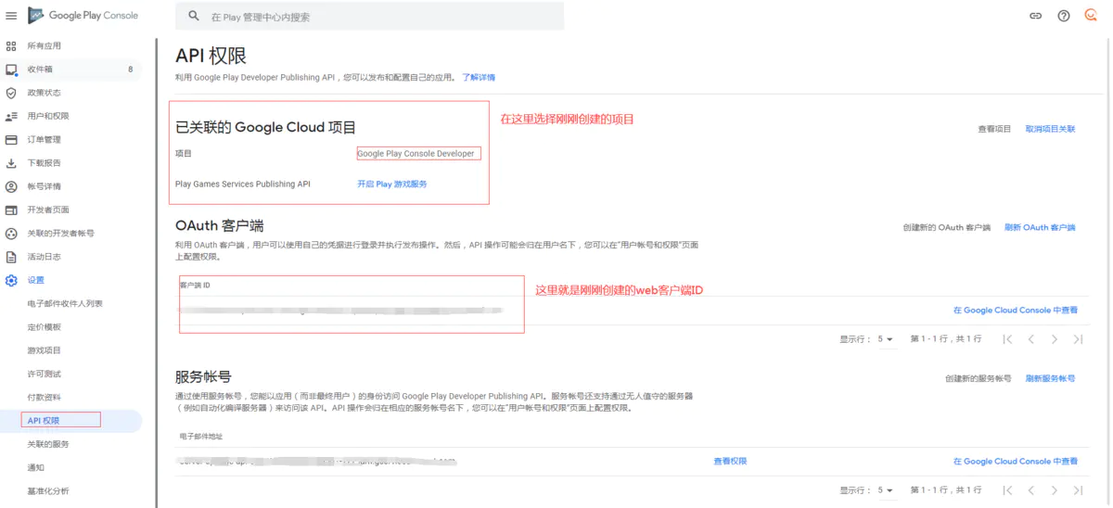Click the 下载报告 download icon
The height and width of the screenshot is (508, 1113).
pyautogui.click(x=11, y=163)
